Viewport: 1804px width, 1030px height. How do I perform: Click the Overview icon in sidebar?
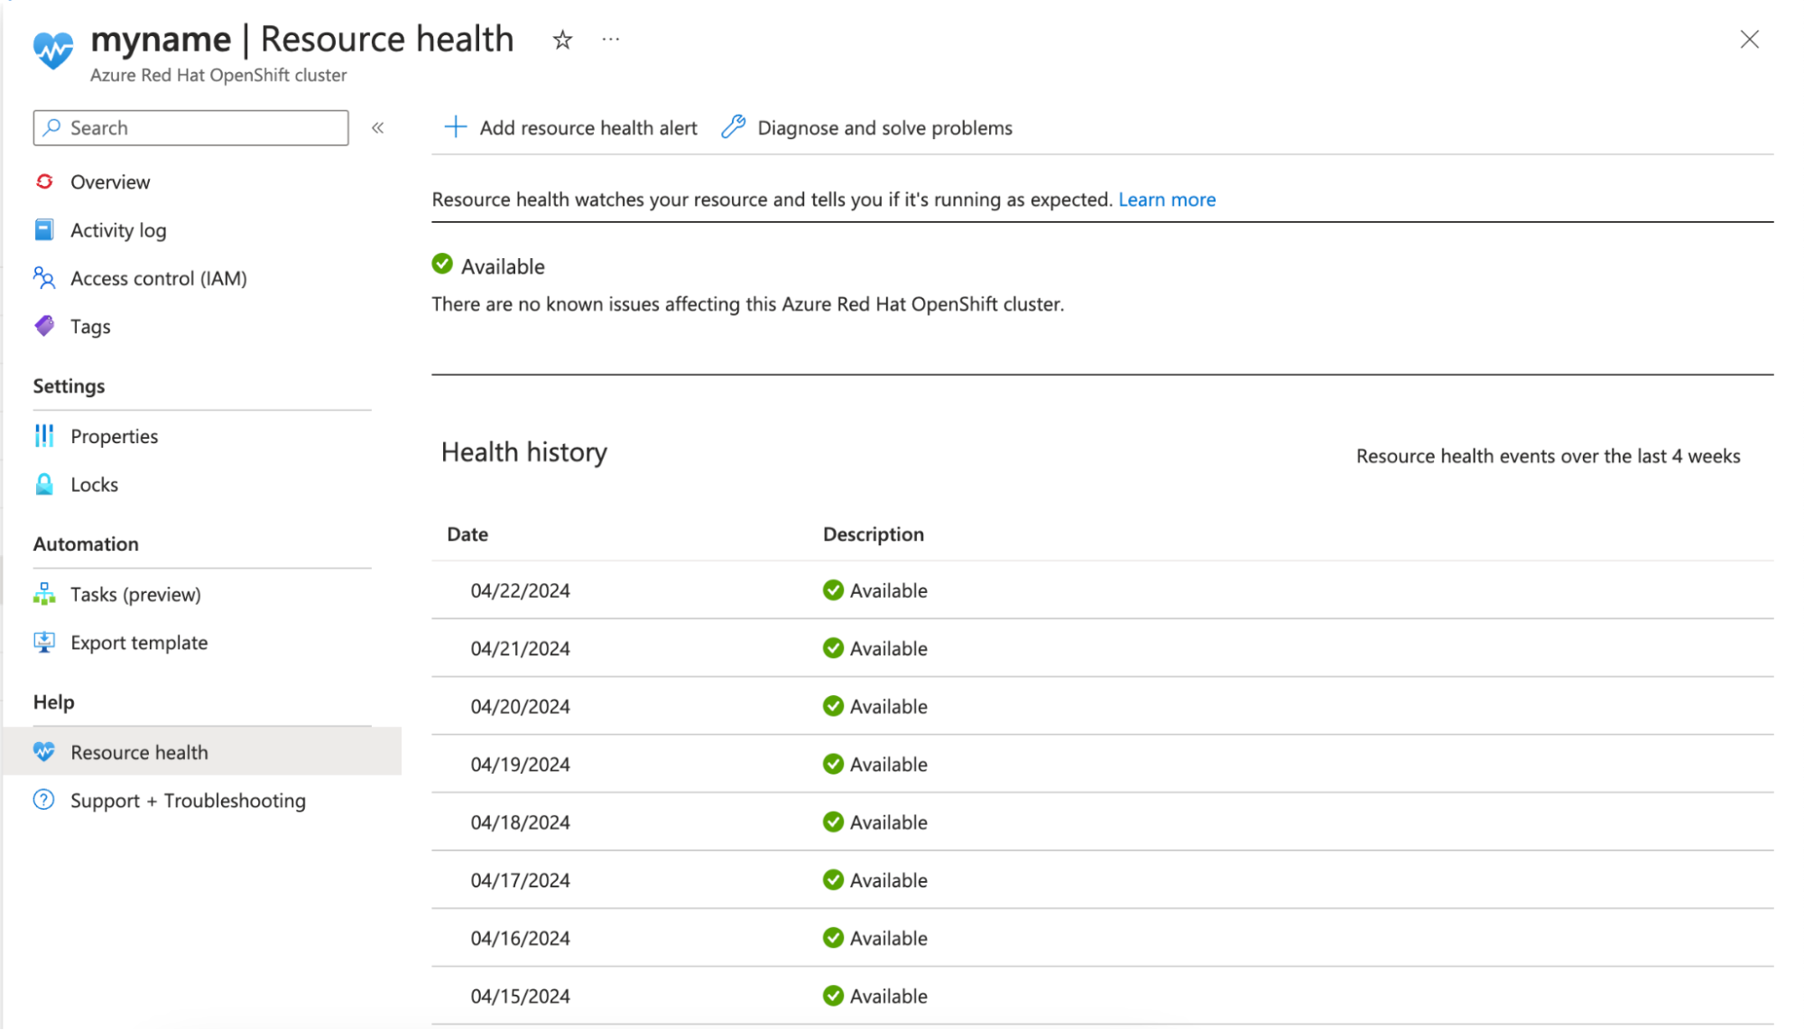pyautogui.click(x=44, y=182)
